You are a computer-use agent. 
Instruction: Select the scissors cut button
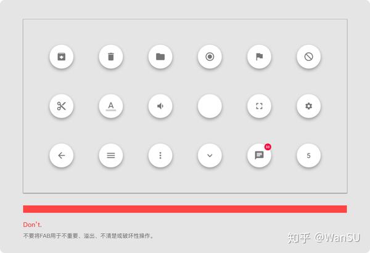point(61,106)
